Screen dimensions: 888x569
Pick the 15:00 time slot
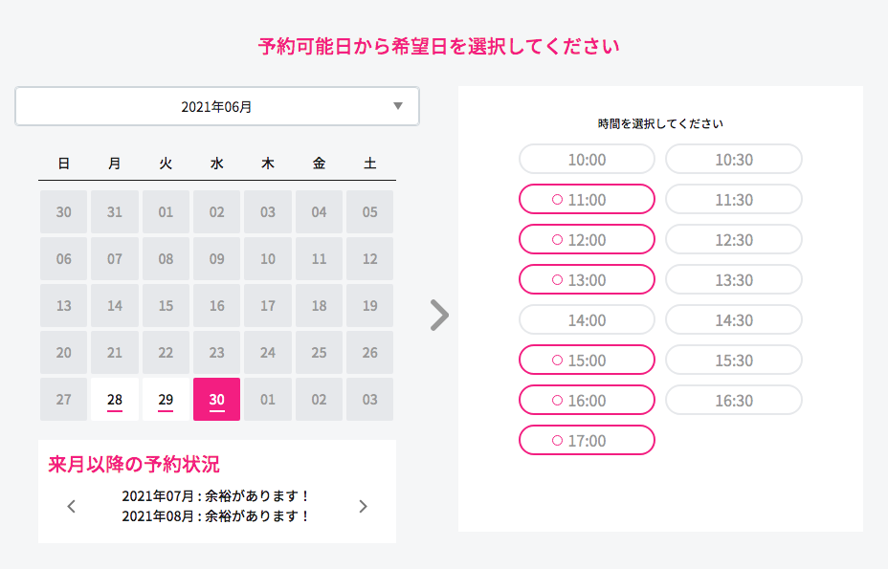pos(587,360)
